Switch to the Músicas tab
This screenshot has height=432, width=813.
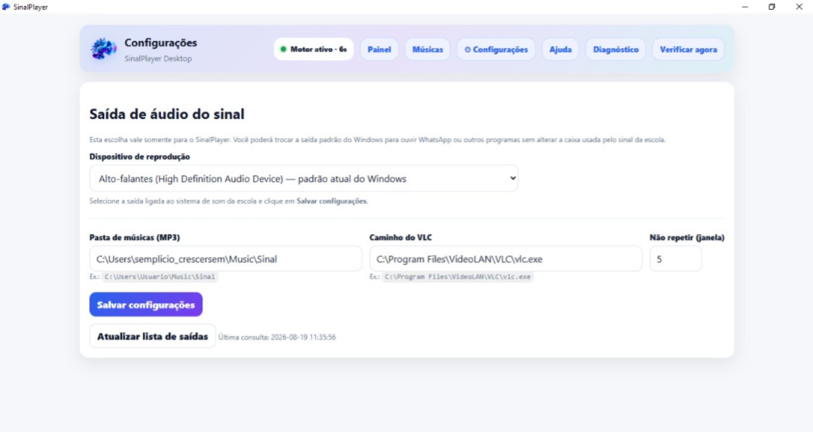coord(428,49)
